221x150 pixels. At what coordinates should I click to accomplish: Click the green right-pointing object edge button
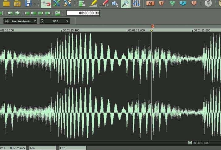[34, 13]
